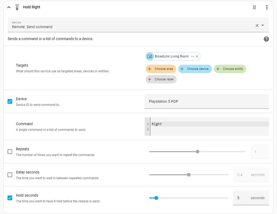The height and width of the screenshot is (214, 277).
Task: Click the help question mark icon
Action: point(266,39)
